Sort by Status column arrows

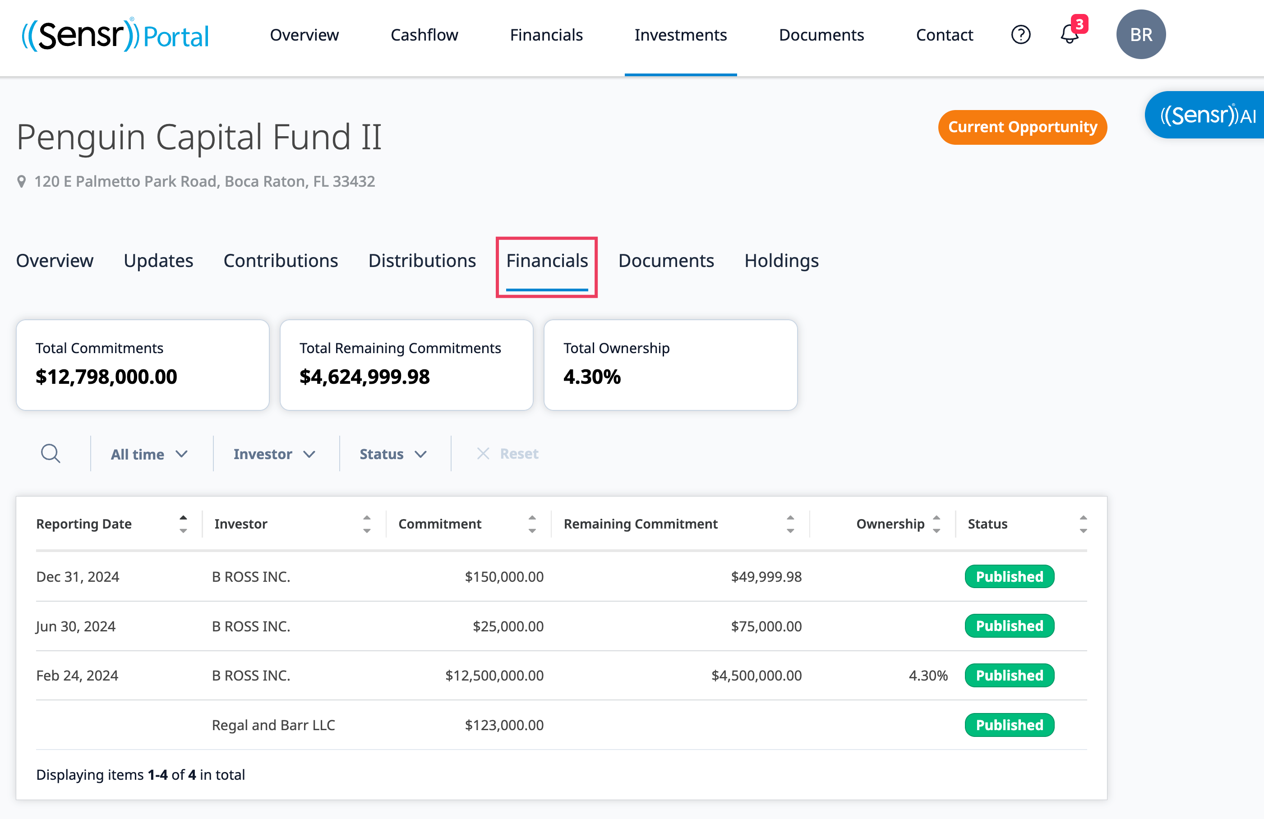click(x=1084, y=524)
